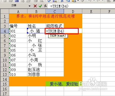Screen dimensions: 115x96
Task: Select row 13 header
Action: 5,74
